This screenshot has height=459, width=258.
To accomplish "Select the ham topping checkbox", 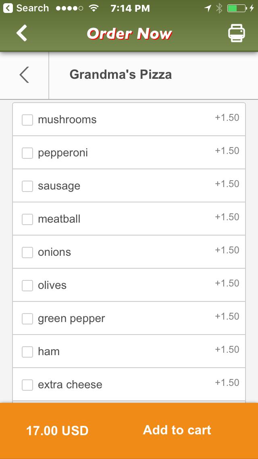I will tap(27, 352).
